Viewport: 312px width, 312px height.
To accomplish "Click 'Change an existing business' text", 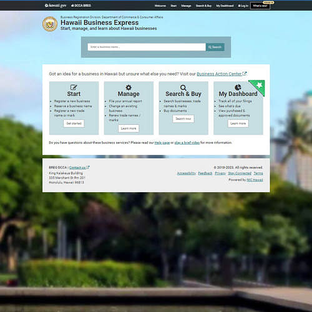I will 123,109.
